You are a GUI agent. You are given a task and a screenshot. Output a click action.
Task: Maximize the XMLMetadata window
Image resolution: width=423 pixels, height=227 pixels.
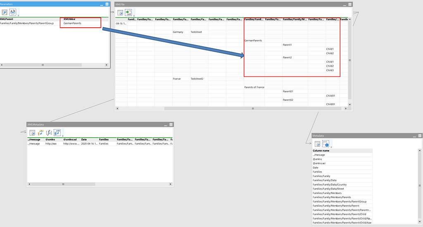pos(171,124)
